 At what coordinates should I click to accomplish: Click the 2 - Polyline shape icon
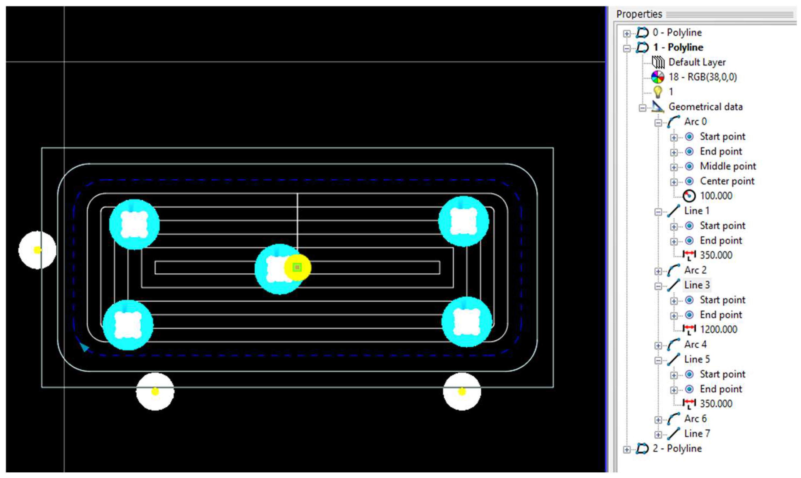tap(642, 448)
